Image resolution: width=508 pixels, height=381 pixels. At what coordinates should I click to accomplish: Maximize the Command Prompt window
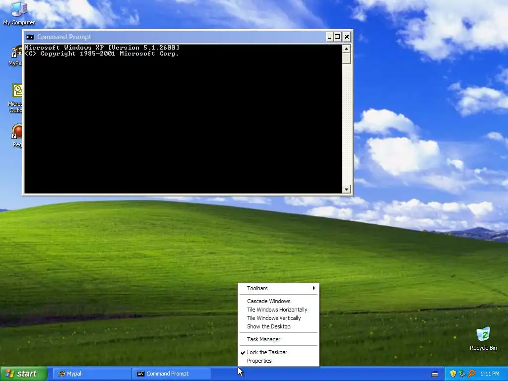click(337, 37)
